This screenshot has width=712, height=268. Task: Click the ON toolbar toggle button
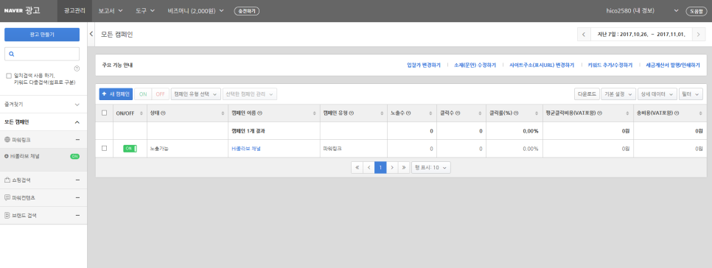[x=143, y=94]
